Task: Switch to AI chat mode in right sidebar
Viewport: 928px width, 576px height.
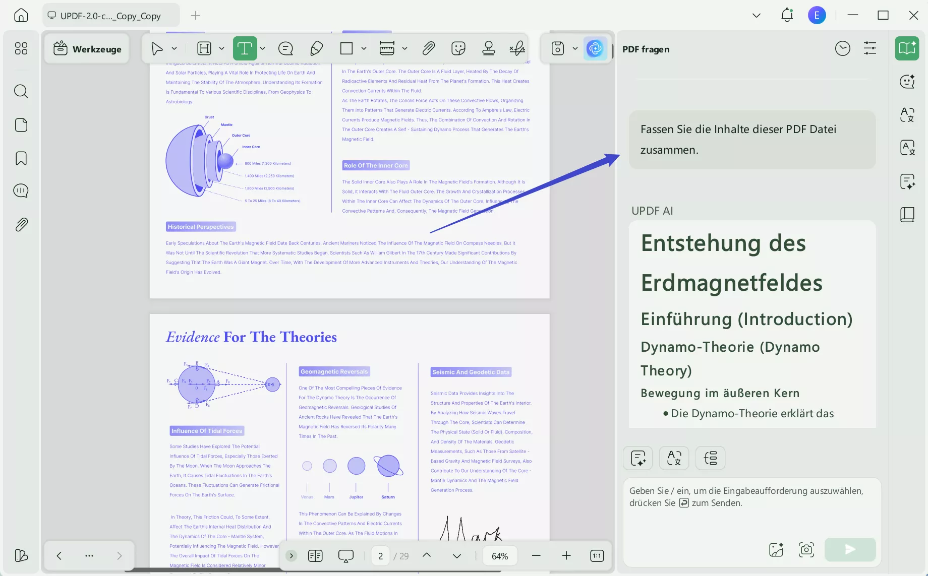Action: tap(907, 82)
